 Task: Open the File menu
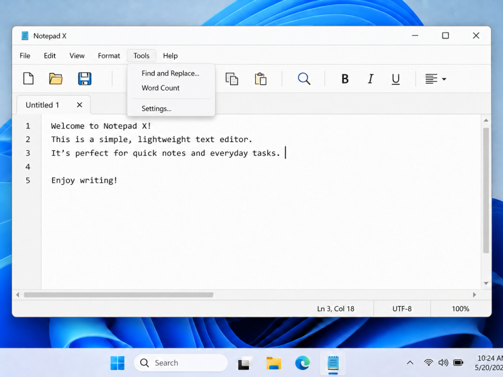click(x=25, y=56)
